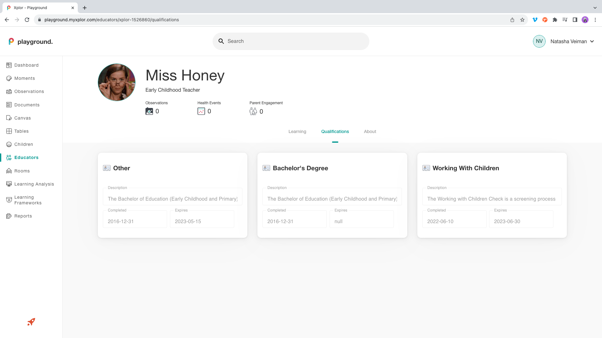Viewport: 602px width, 338px height.
Task: Expand the Natasha Veiman account dropdown
Action: click(x=592, y=41)
